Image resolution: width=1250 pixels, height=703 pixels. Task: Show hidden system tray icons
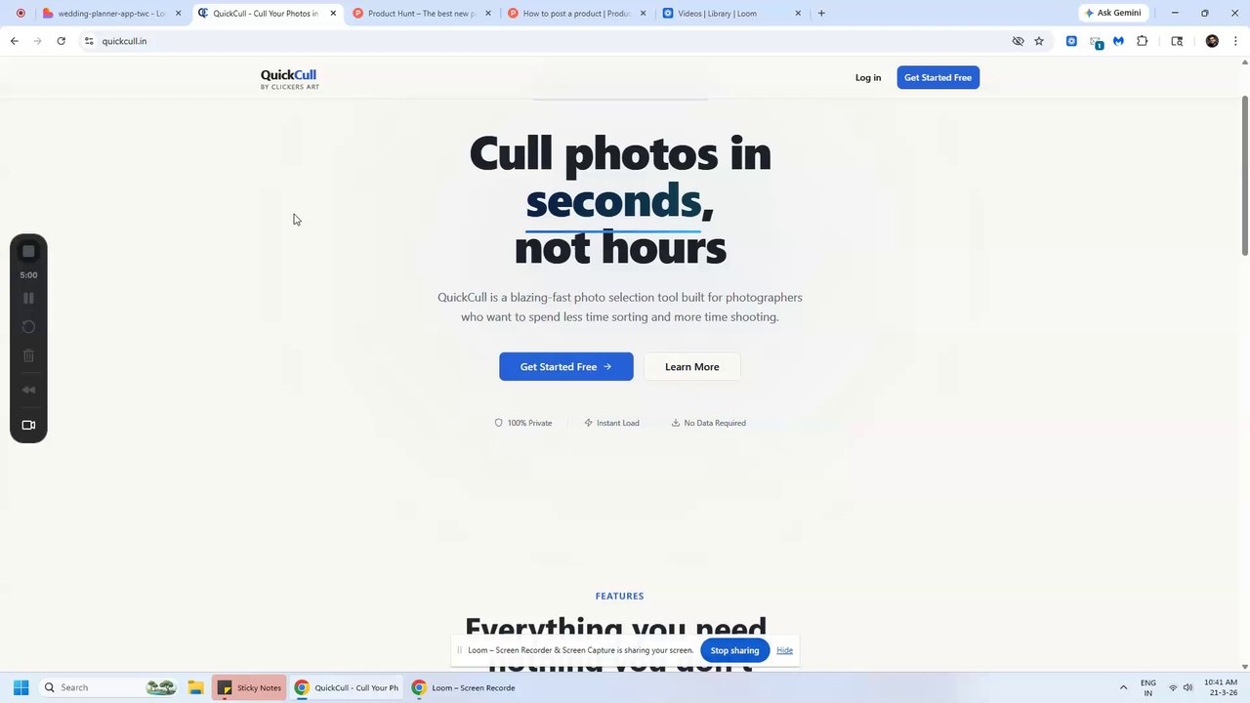click(x=1123, y=687)
